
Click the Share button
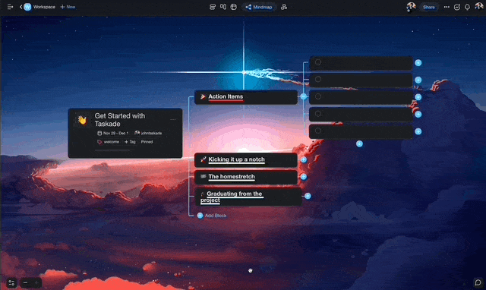coord(428,7)
